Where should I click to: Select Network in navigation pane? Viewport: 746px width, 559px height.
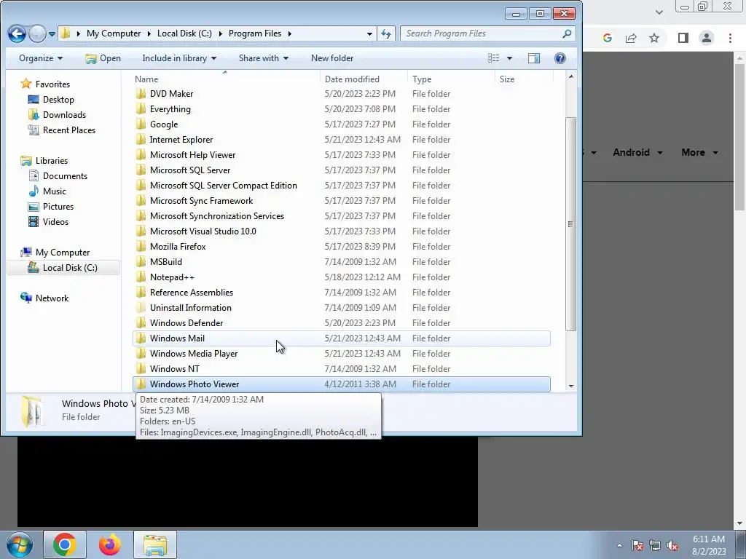[52, 298]
